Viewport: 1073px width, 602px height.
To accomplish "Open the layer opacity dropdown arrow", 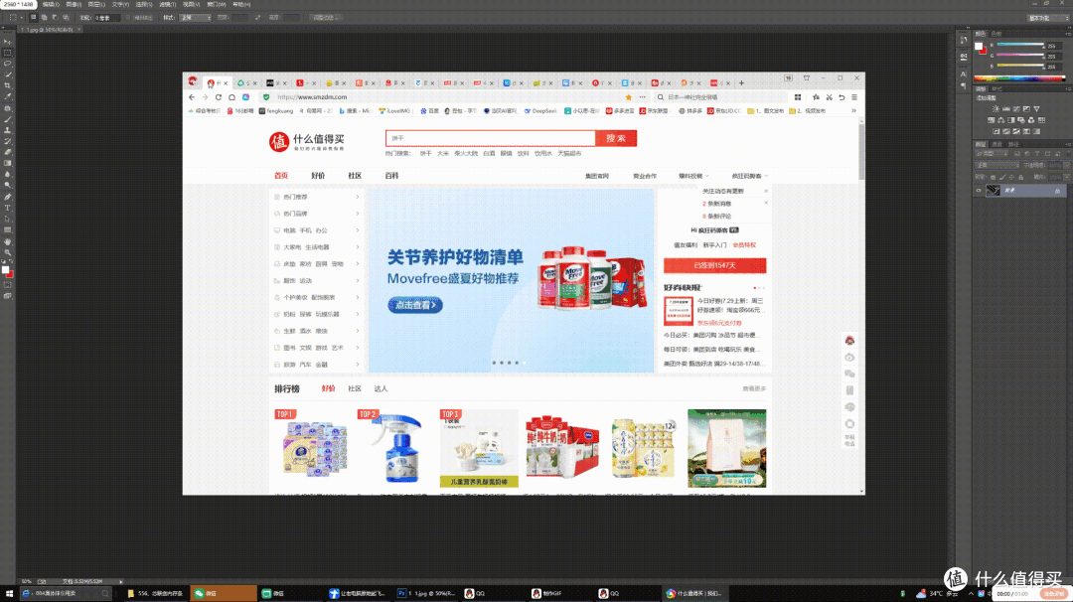I will [1067, 166].
